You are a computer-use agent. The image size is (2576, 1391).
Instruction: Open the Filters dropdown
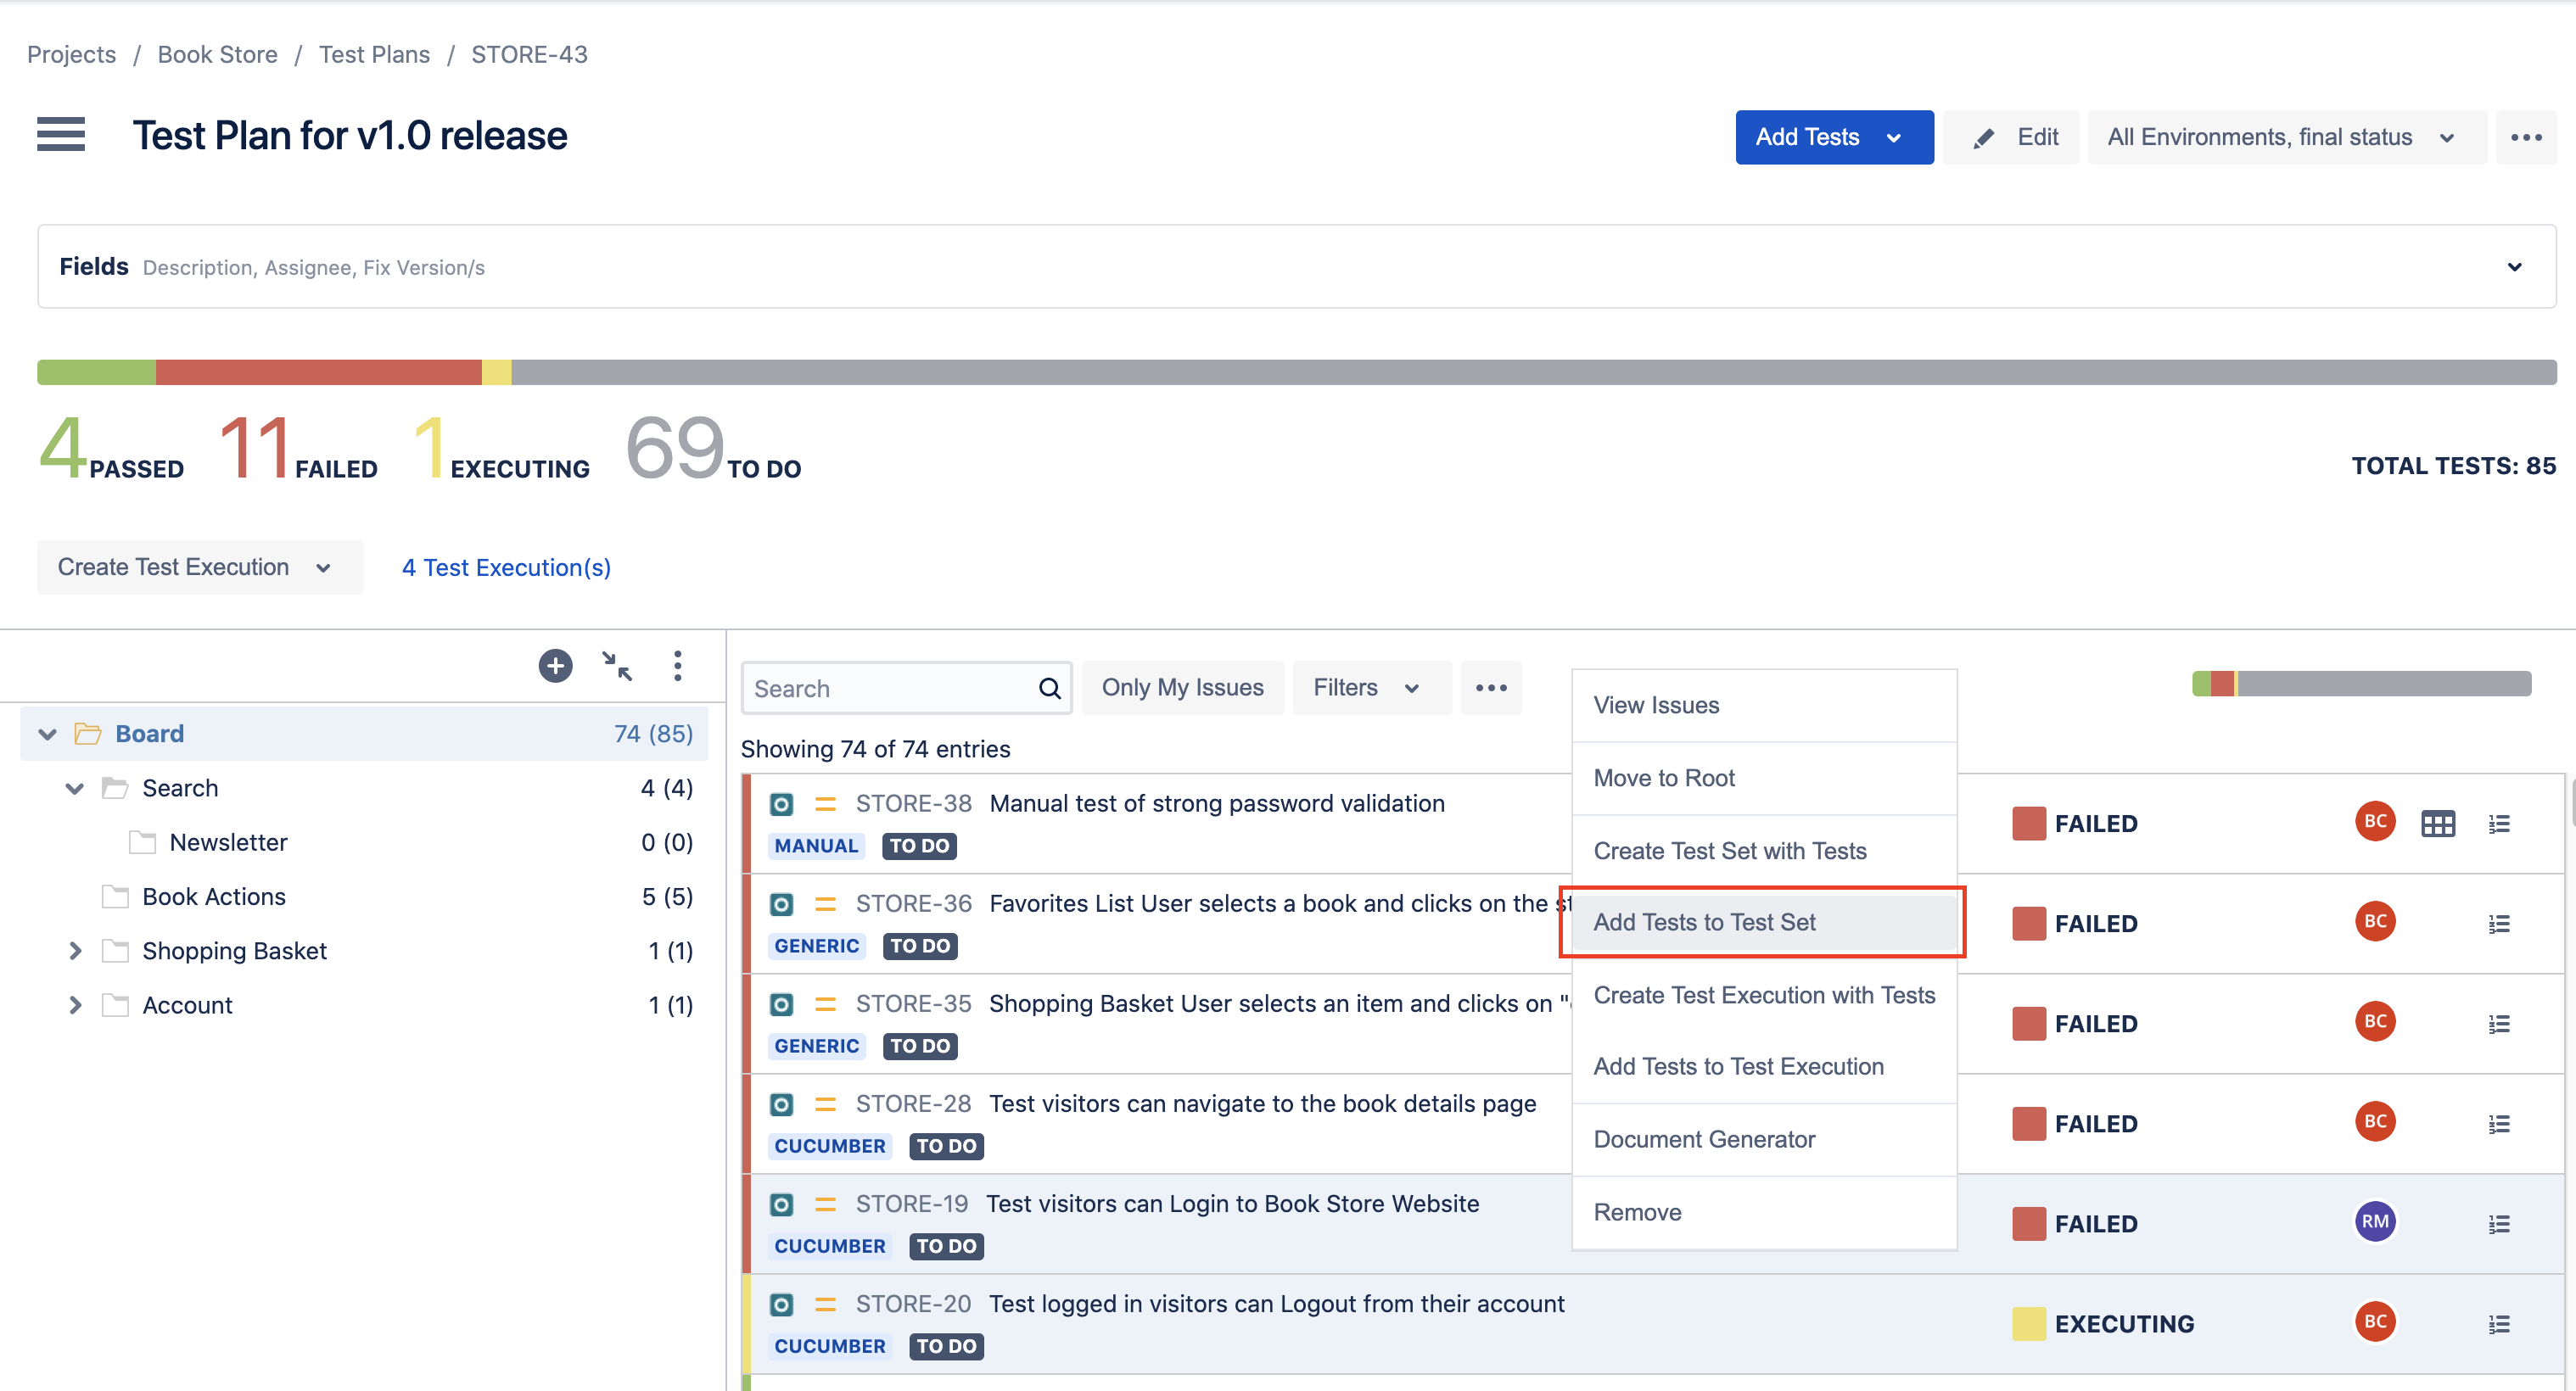click(1371, 688)
